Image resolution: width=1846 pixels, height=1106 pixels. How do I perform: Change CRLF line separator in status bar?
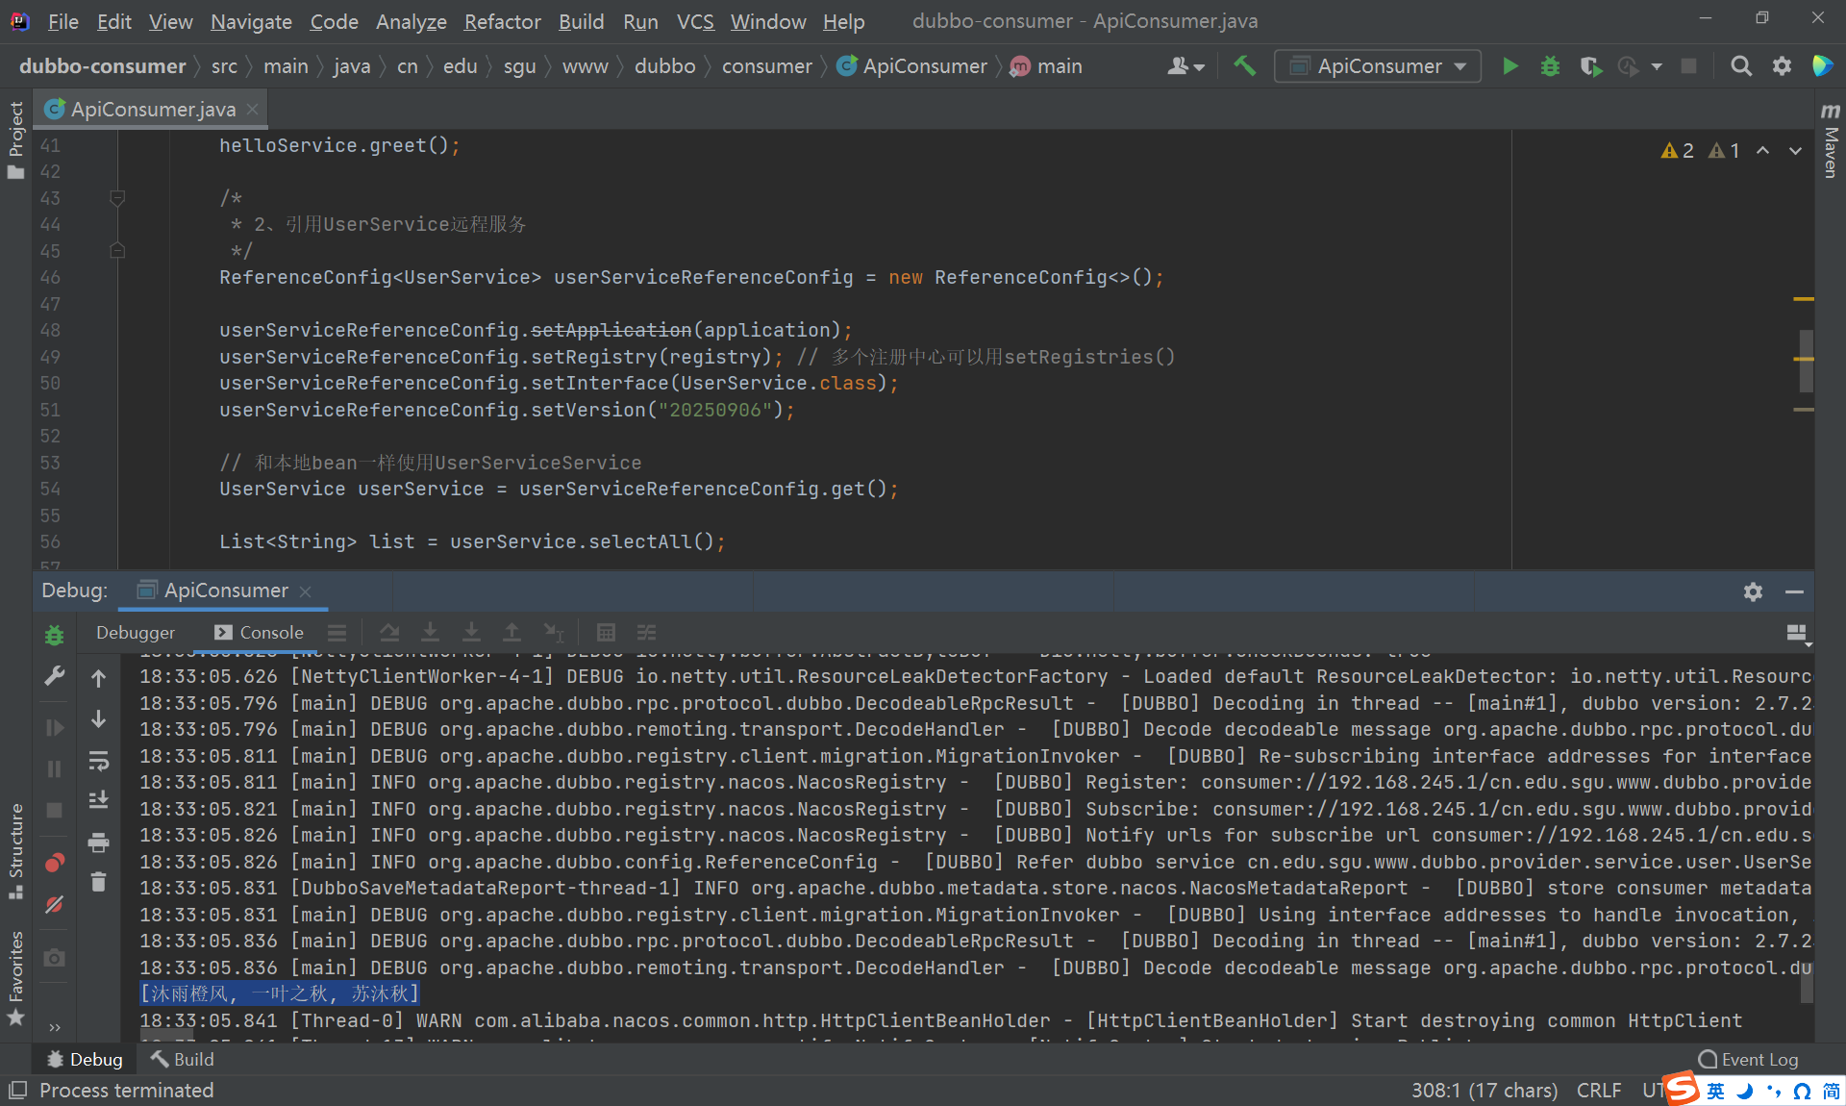pyautogui.click(x=1598, y=1091)
